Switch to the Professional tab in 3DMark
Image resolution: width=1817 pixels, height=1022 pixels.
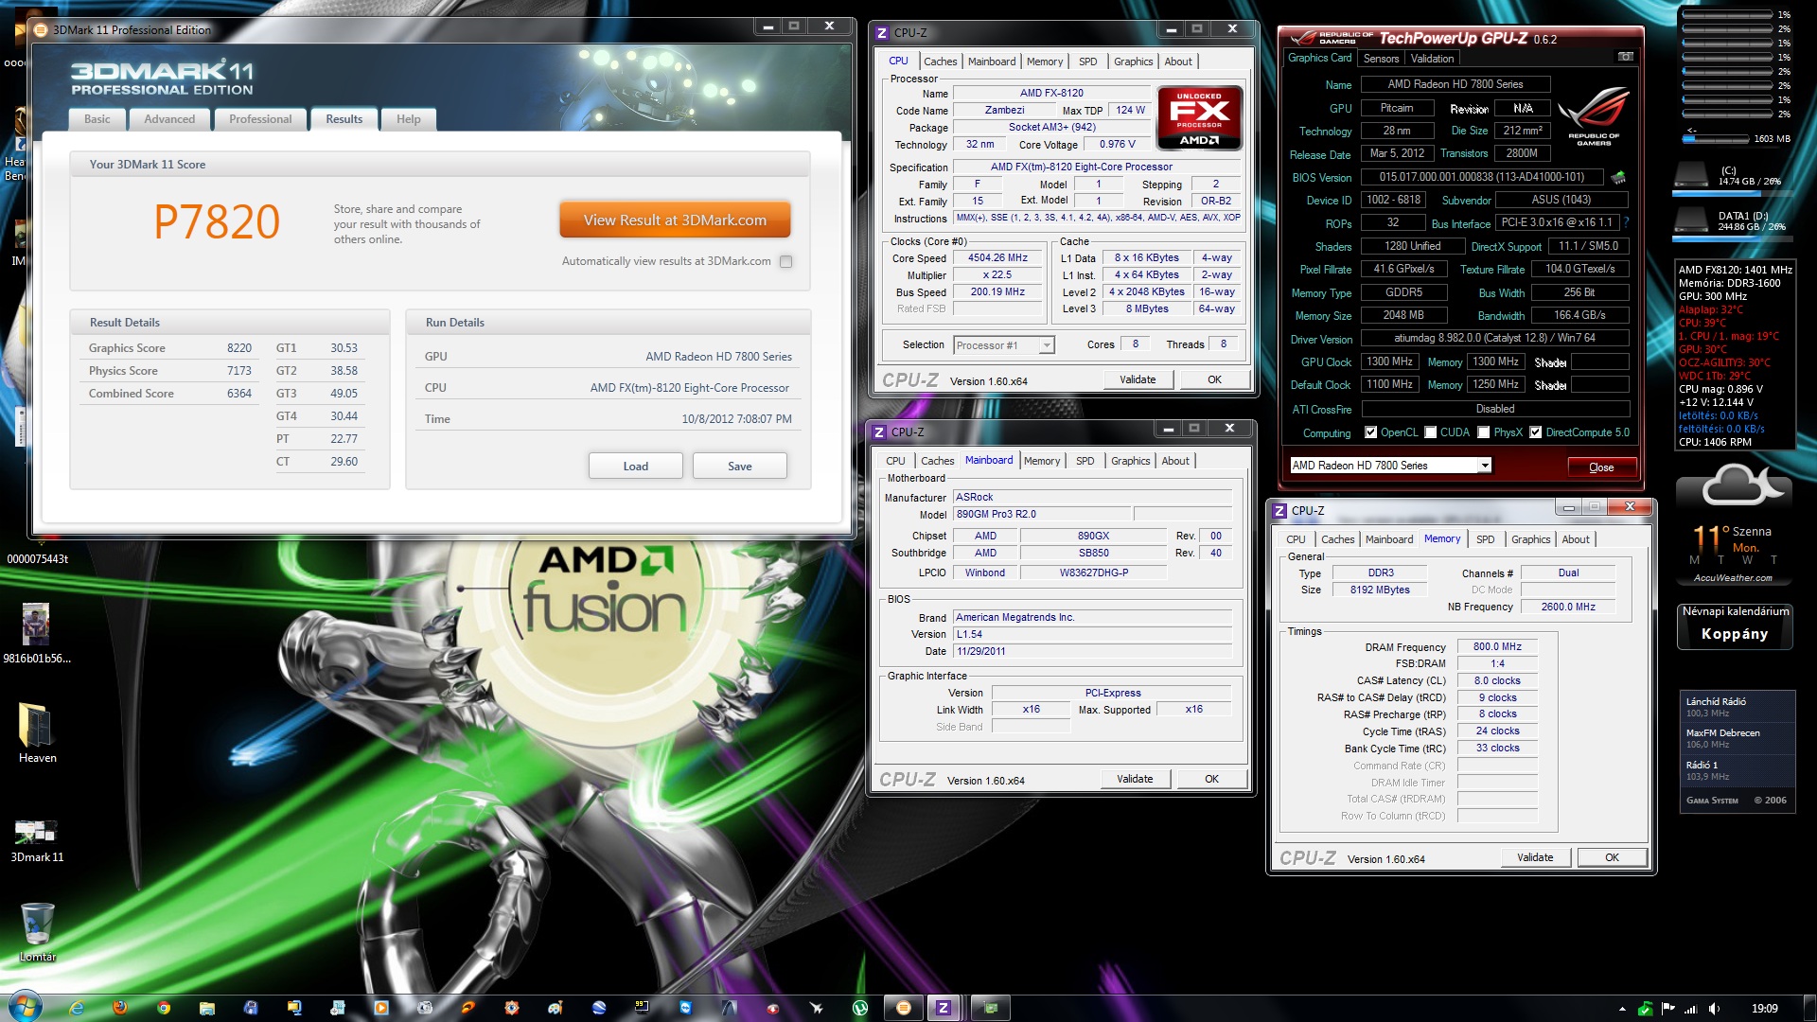click(260, 119)
